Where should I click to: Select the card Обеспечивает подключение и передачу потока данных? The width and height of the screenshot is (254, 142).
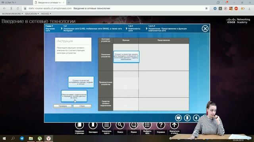click(74, 96)
